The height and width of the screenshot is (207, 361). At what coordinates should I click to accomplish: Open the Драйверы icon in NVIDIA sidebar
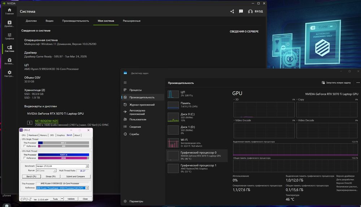(x=9, y=22)
